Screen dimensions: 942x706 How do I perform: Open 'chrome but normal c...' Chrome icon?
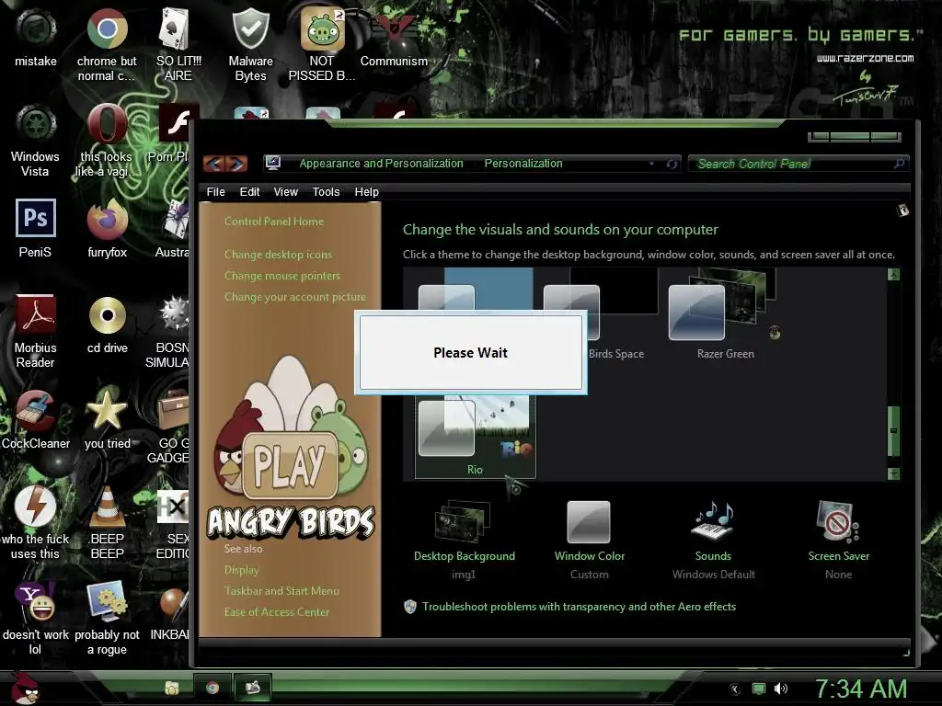tap(107, 44)
